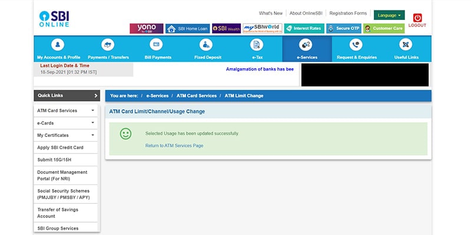Click the Amalgamation of banks scrolling notice
The width and height of the screenshot is (471, 235).
point(260,69)
